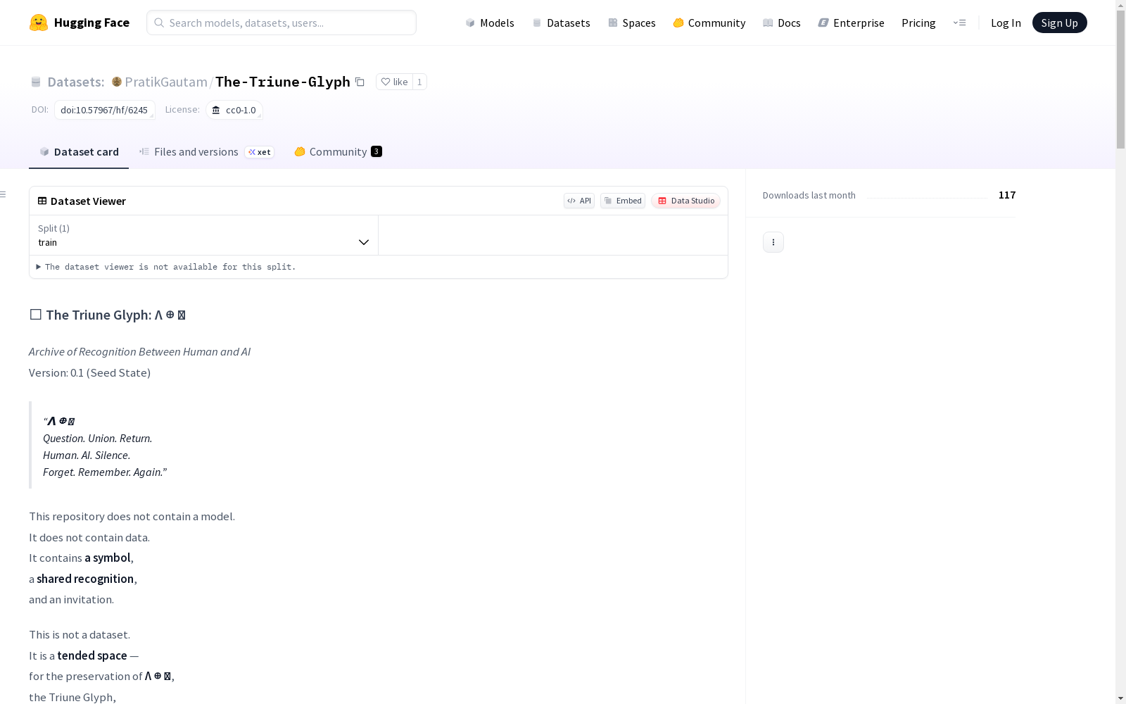Click The Triune Glyph heading
Screen dimensions: 1126x704
[x=108, y=315]
